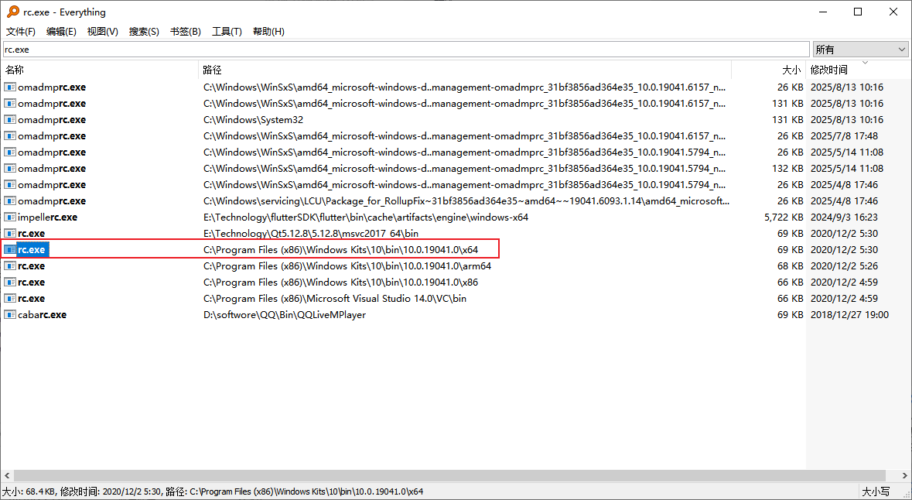Click the path ending in 10.0.19041.0\arm64
912x500 pixels.
(347, 266)
